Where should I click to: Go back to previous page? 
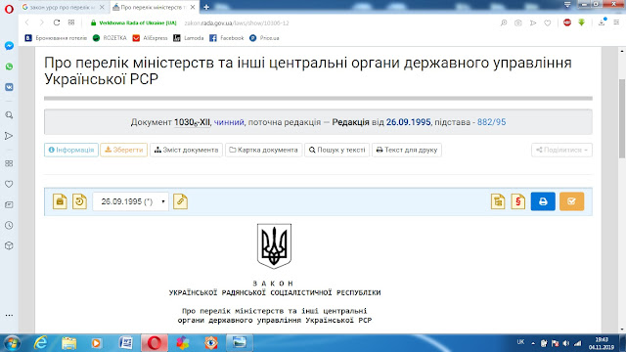[27, 22]
